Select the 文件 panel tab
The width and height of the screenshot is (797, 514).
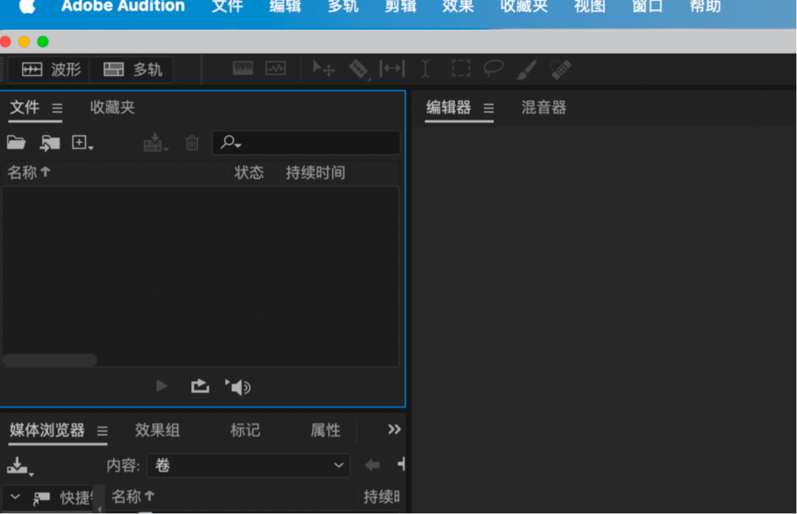[x=24, y=108]
